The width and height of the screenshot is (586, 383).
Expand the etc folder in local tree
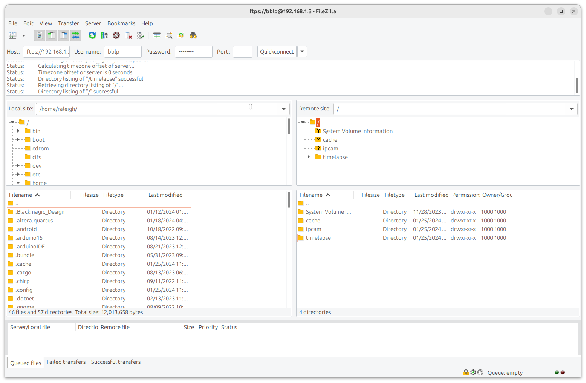click(x=18, y=174)
